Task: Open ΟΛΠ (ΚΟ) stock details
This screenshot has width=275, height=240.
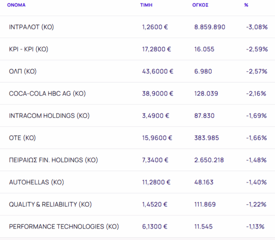Action: tap(22, 72)
